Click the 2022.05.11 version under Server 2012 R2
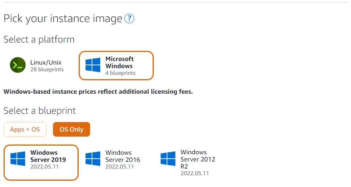Image resolution: width=351 pixels, height=187 pixels. [x=195, y=173]
